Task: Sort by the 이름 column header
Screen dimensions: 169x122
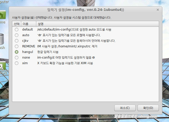Action: click(x=26, y=24)
